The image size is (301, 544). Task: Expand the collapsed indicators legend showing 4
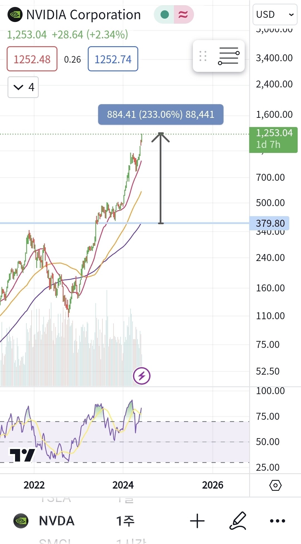(23, 87)
